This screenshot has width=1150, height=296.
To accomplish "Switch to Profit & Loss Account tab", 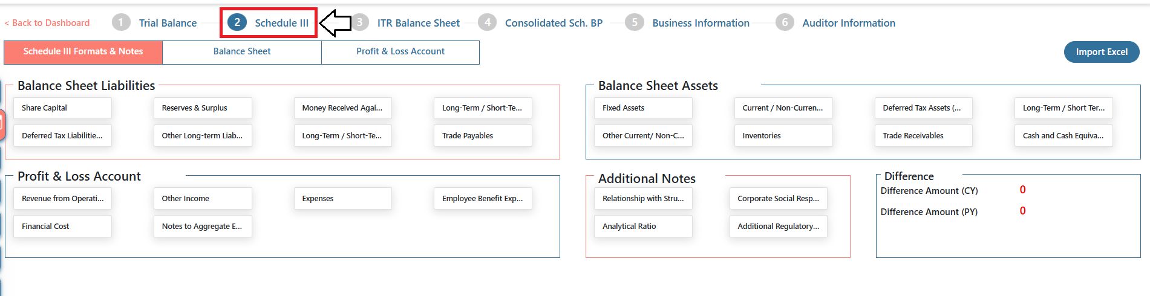I will [x=400, y=52].
